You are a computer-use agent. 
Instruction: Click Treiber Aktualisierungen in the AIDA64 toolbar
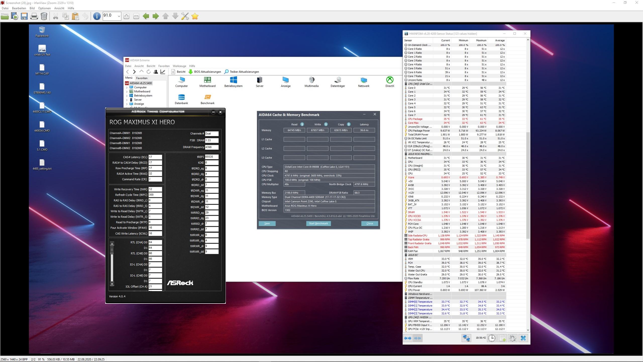(x=242, y=72)
